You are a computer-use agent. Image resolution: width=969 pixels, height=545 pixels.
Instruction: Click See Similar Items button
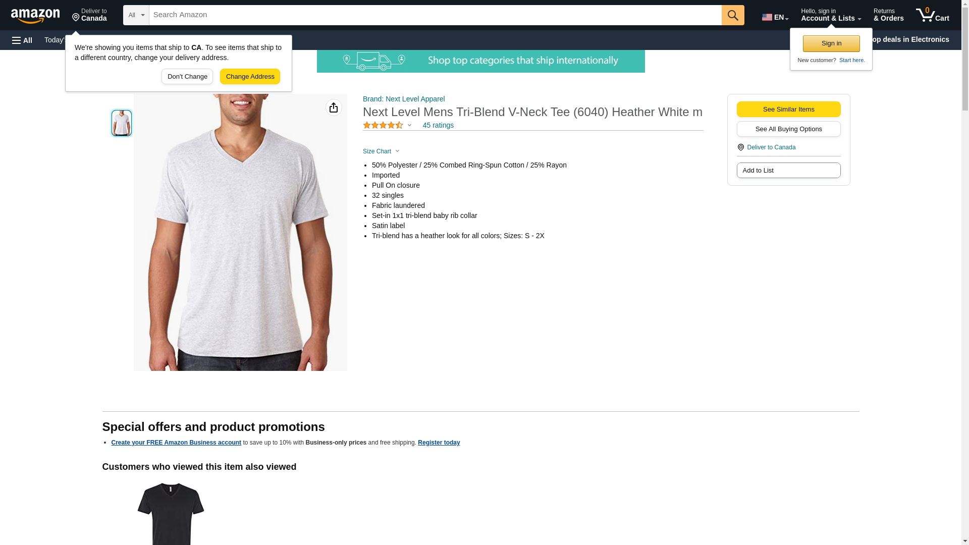click(x=788, y=110)
